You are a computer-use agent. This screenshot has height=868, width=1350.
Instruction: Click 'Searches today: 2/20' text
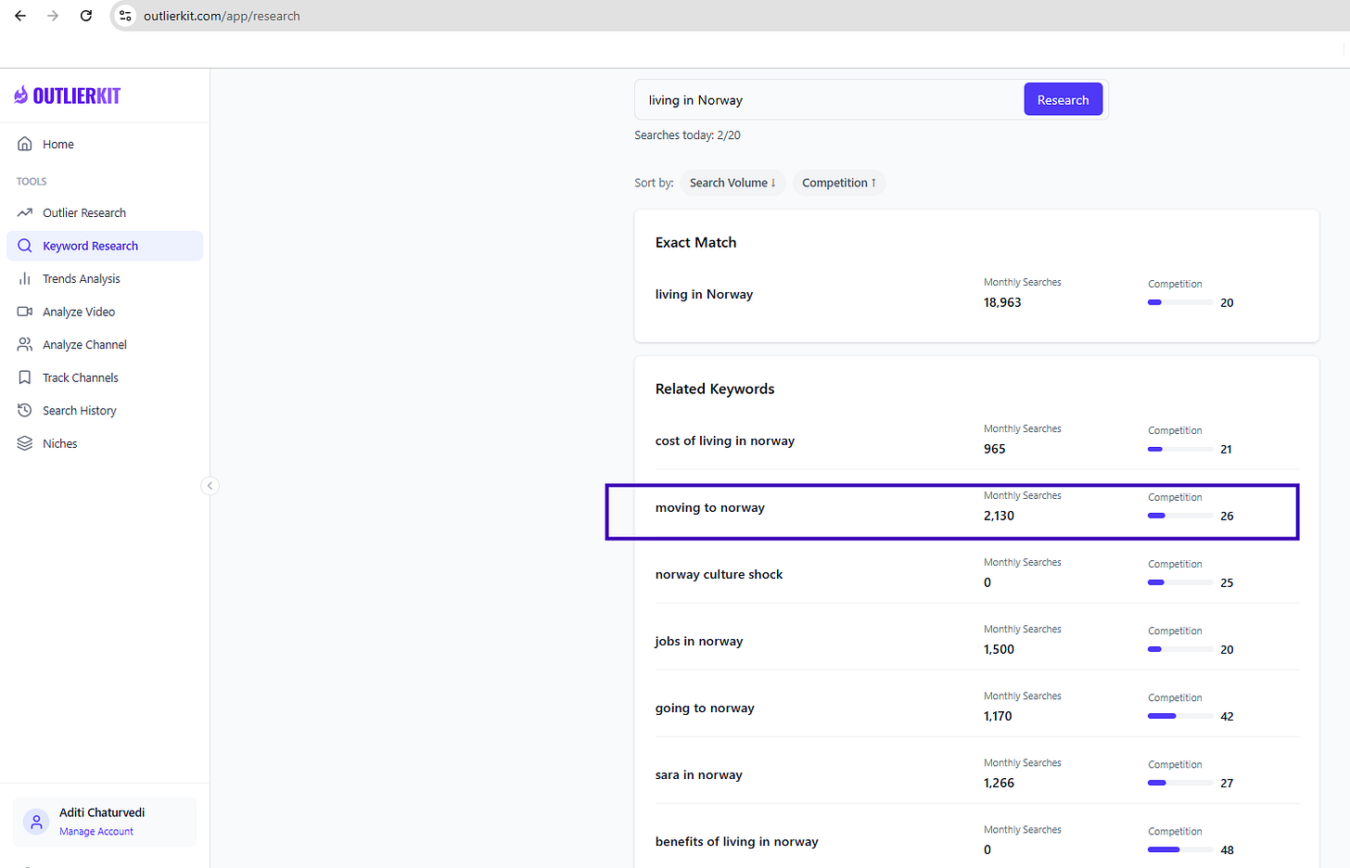click(687, 135)
